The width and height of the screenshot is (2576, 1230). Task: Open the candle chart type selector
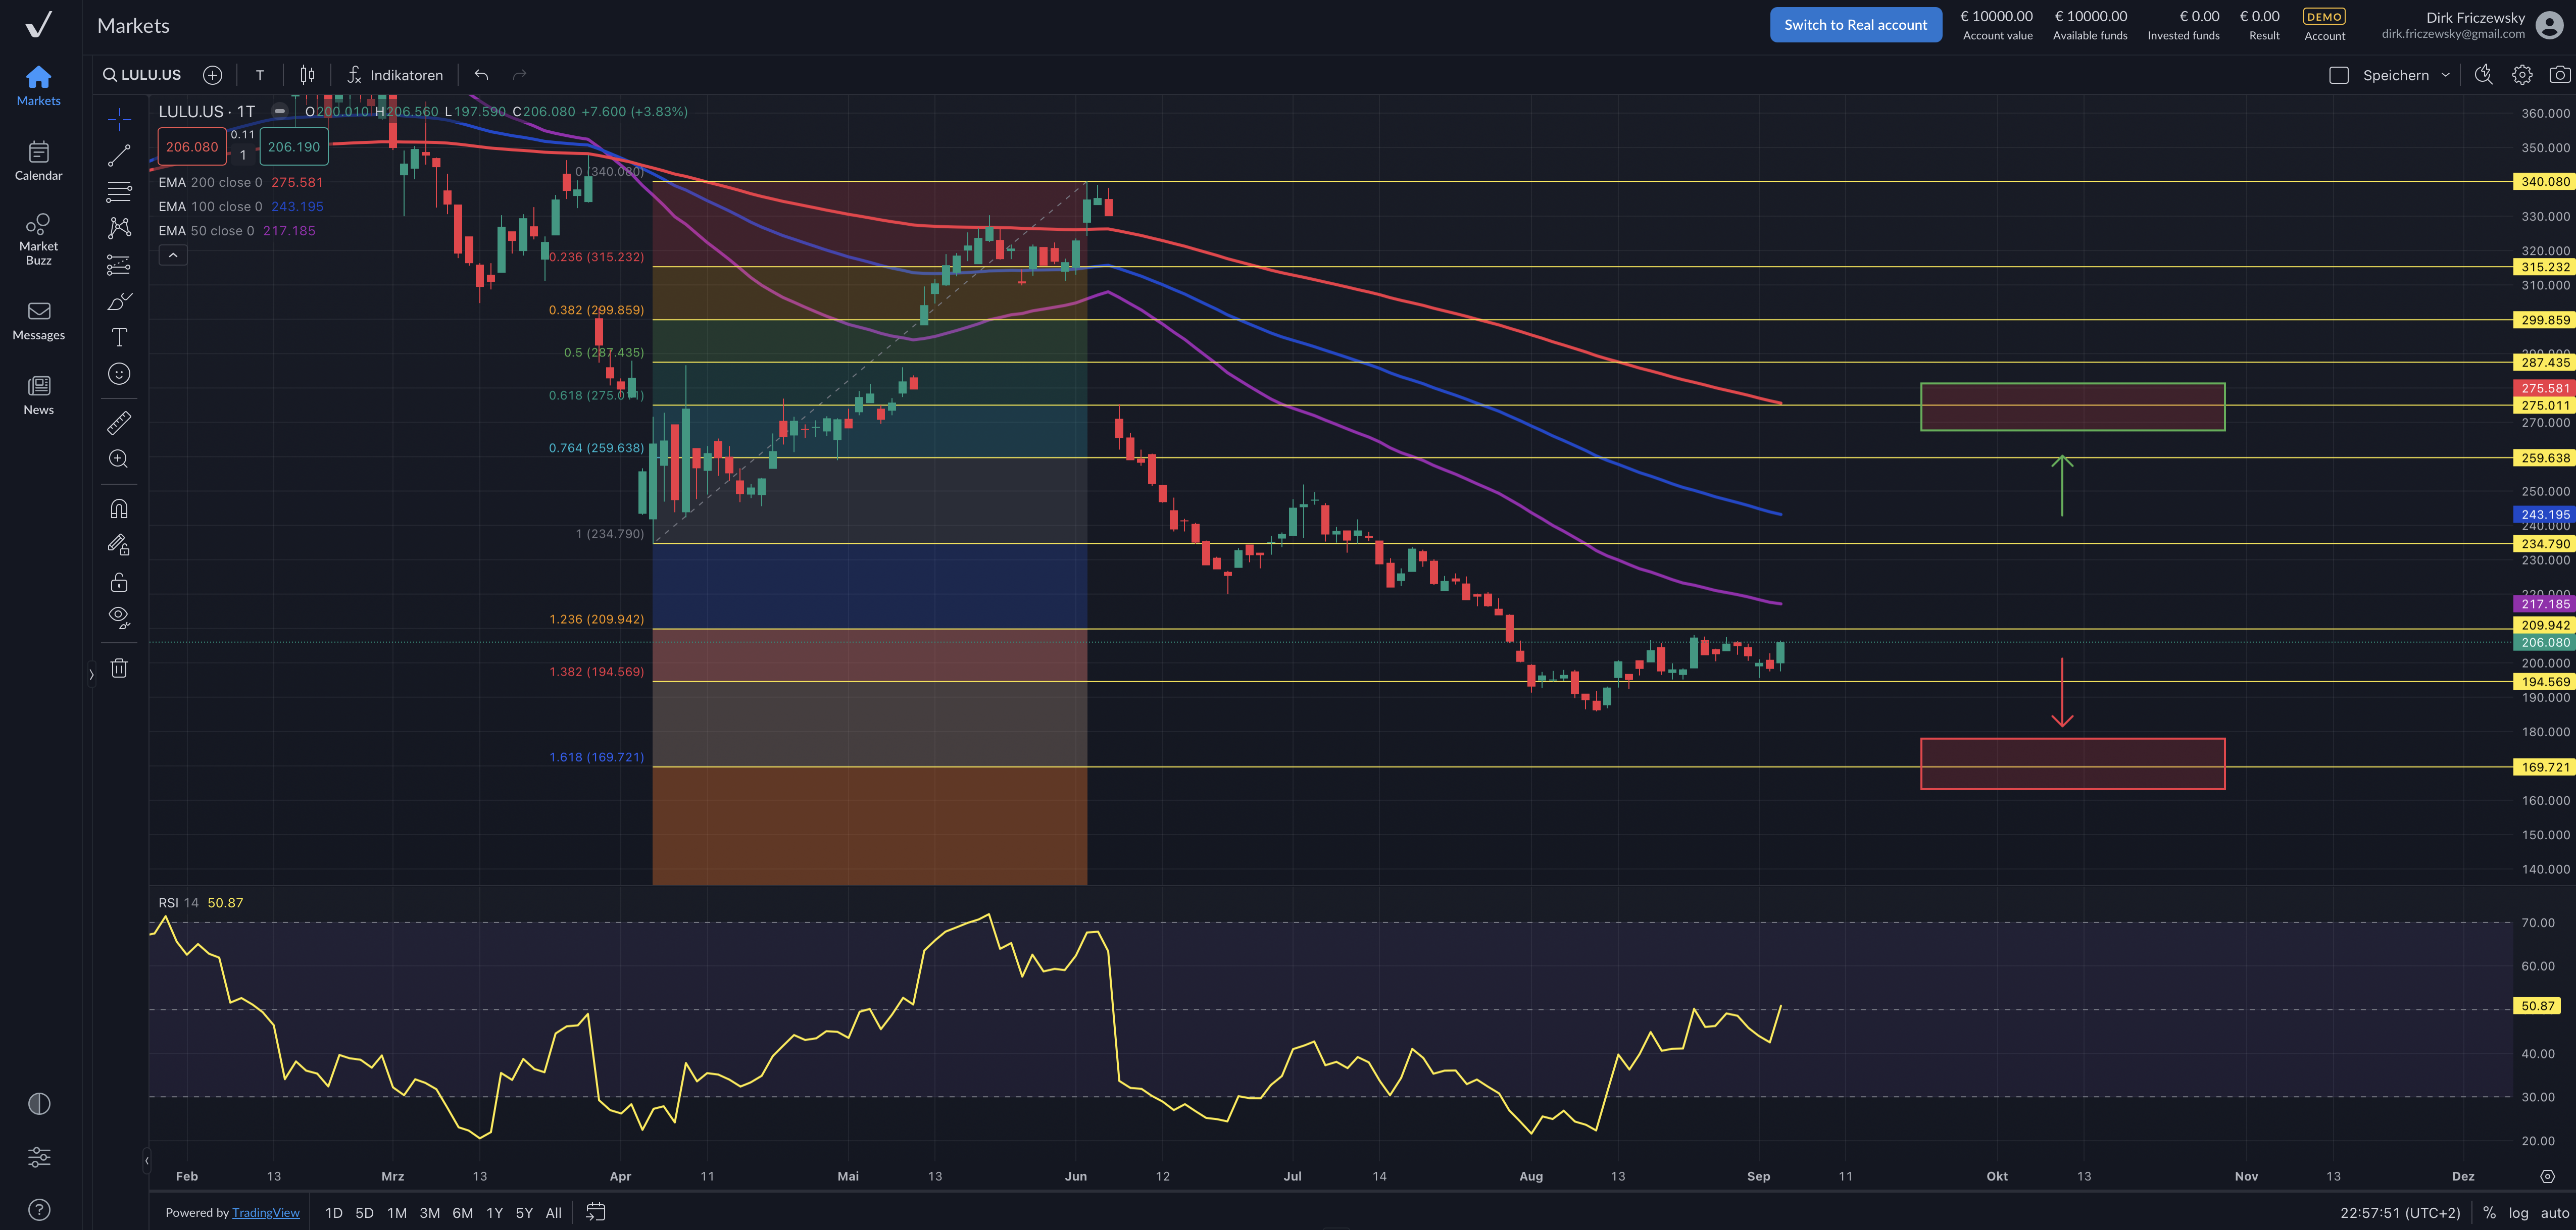tap(306, 74)
